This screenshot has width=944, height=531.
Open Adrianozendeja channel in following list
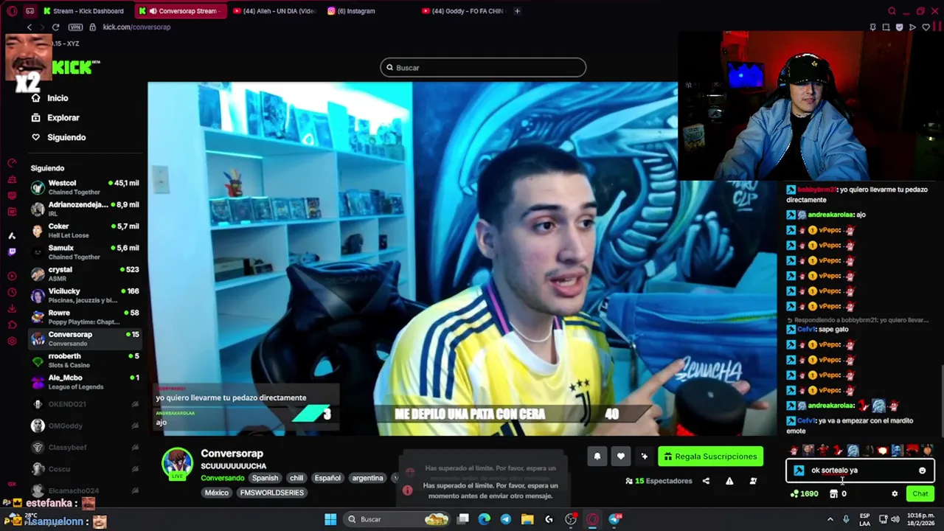click(85, 209)
